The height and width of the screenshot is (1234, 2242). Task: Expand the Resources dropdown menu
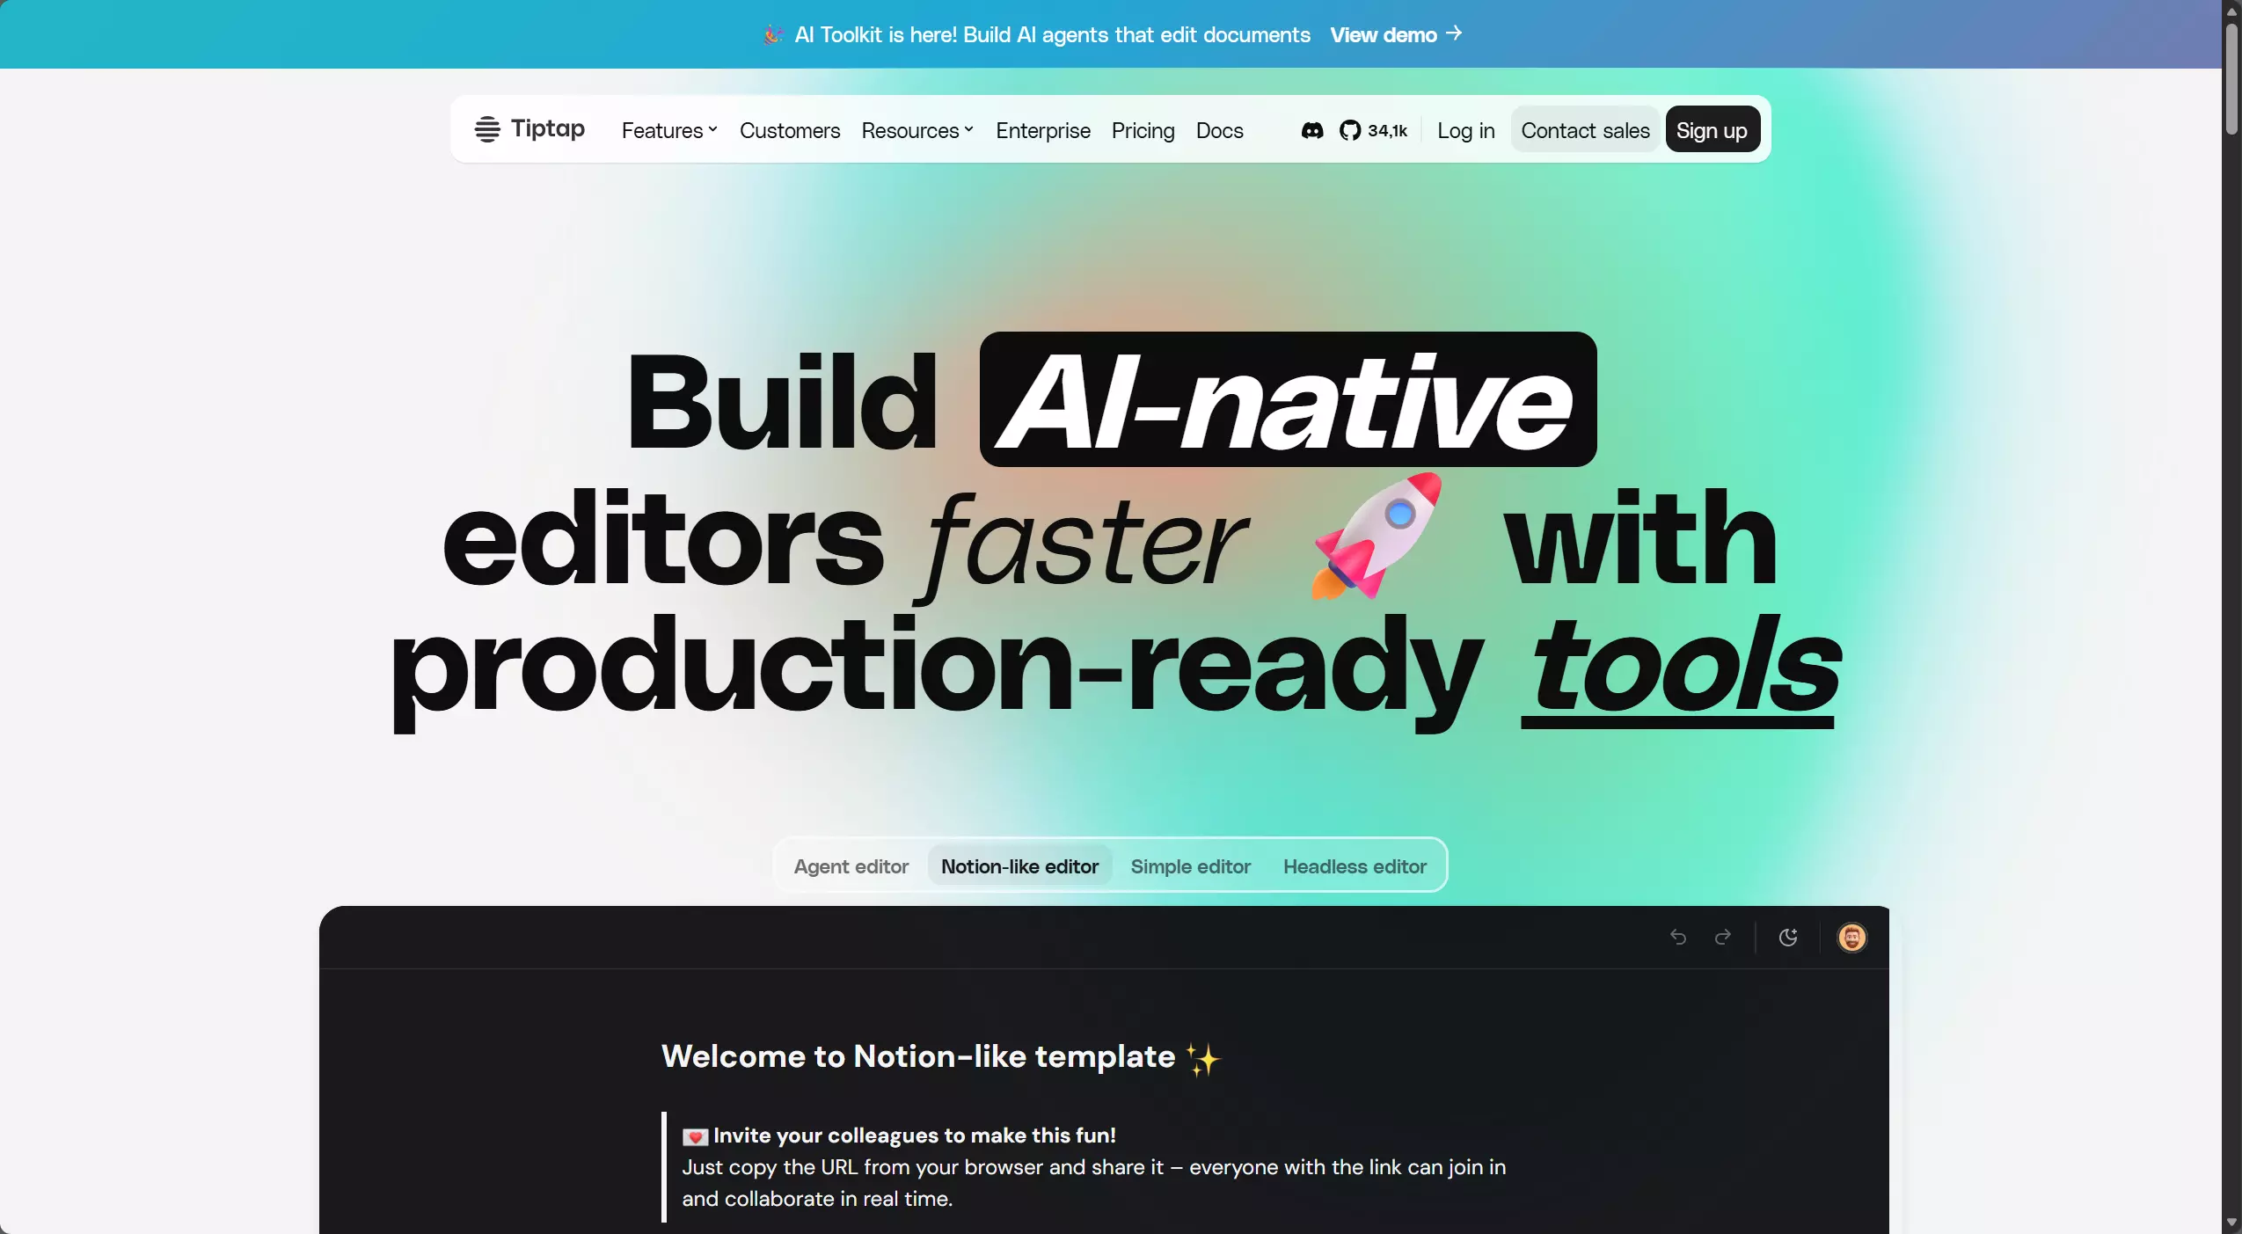917,130
